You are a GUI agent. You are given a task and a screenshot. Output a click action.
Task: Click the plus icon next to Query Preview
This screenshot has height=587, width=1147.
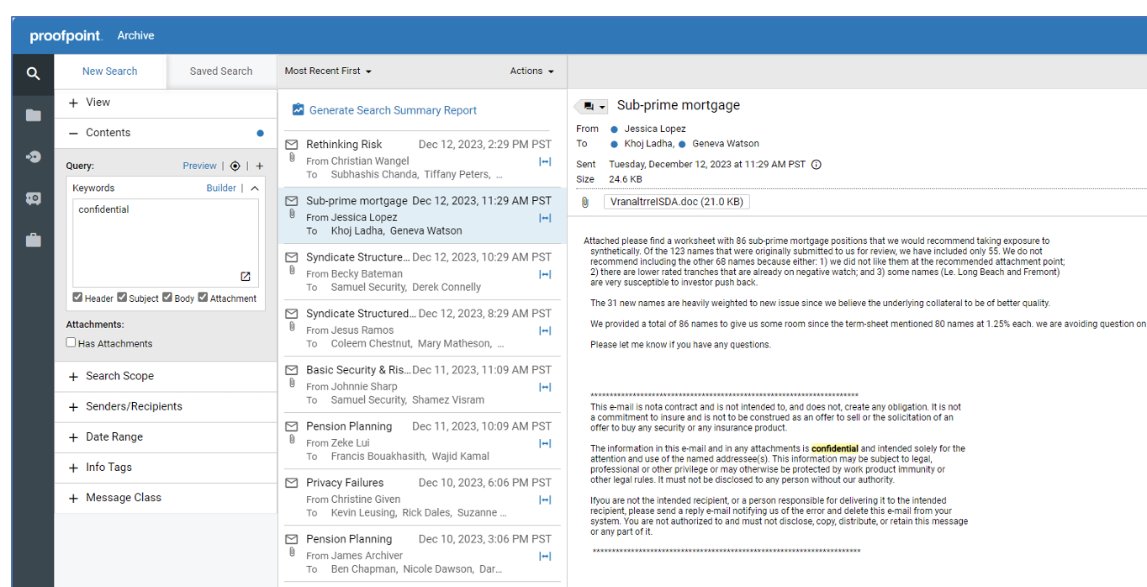[x=259, y=166]
